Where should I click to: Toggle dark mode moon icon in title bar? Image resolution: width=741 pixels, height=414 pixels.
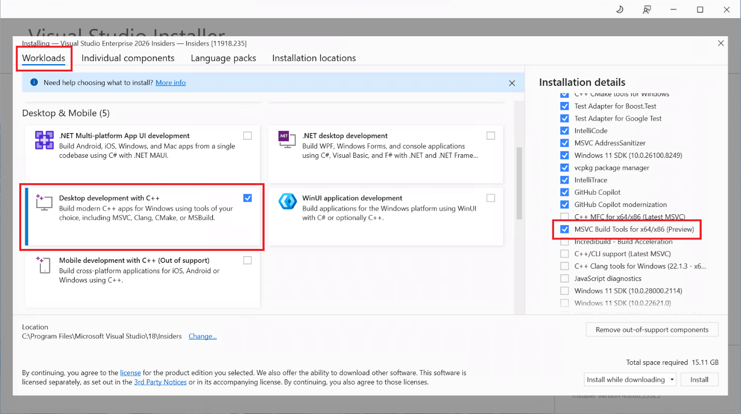pos(619,9)
